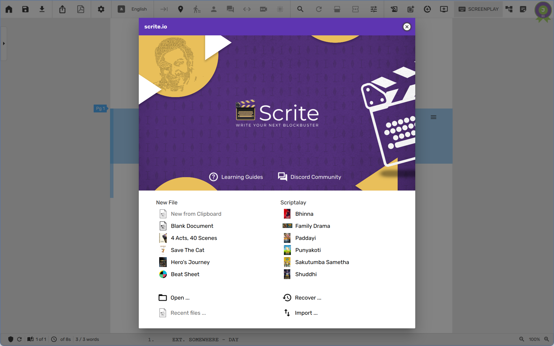This screenshot has height=346, width=554.
Task: Click the zoom in magnifier at 100%
Action: (547, 339)
